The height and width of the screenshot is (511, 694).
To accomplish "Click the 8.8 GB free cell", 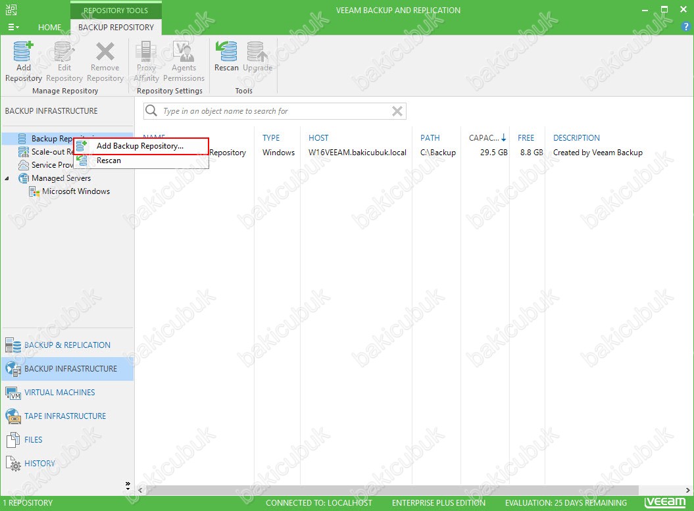I will coord(532,153).
